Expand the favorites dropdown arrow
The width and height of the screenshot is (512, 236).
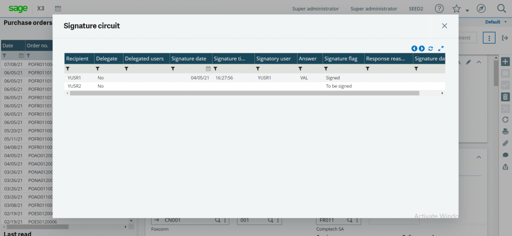coord(467,10)
